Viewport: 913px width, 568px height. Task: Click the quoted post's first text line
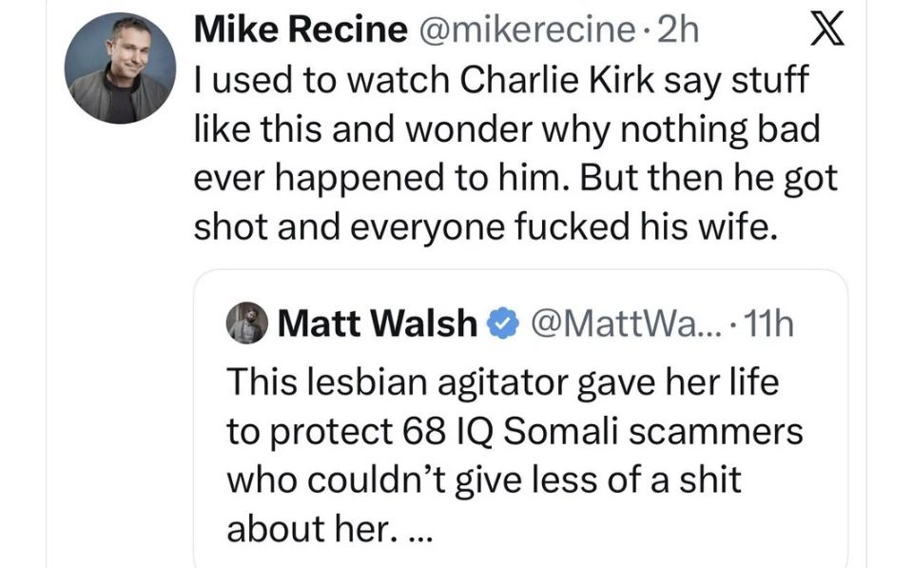tap(502, 382)
